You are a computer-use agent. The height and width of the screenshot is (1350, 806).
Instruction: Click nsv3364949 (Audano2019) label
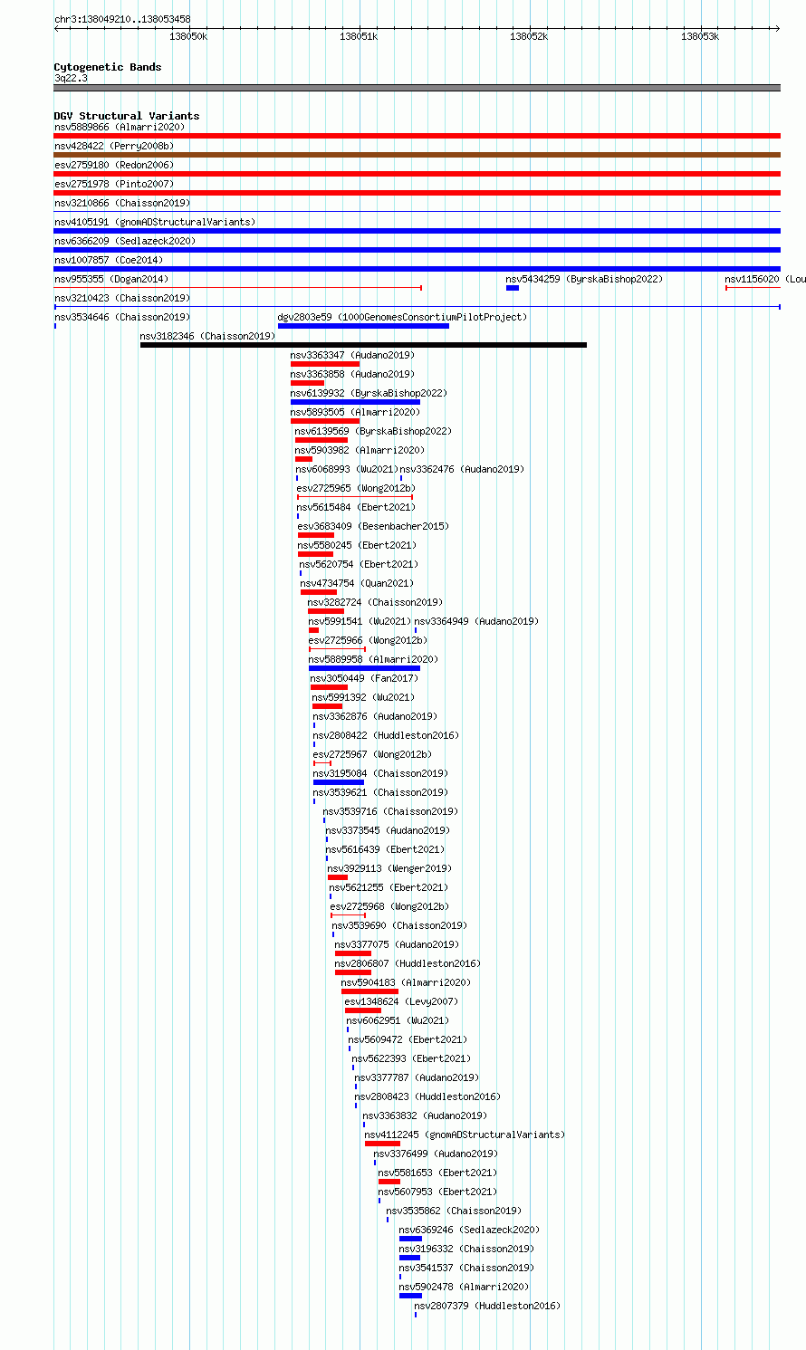[x=476, y=621]
